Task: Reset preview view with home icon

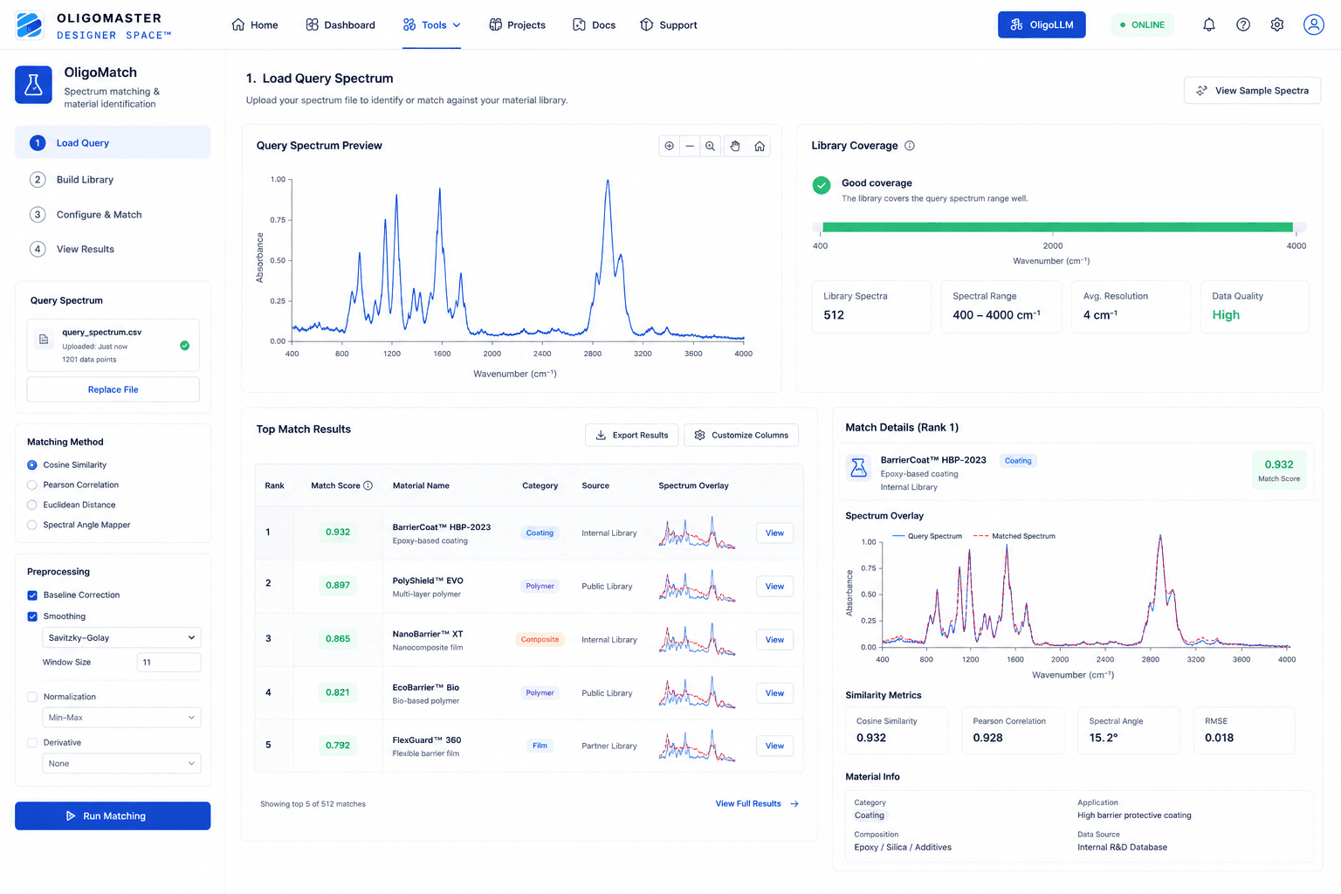Action: (760, 146)
